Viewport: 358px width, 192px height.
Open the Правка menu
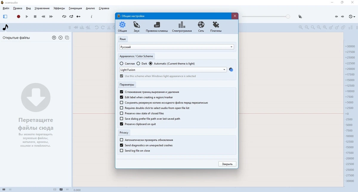(x=18, y=8)
